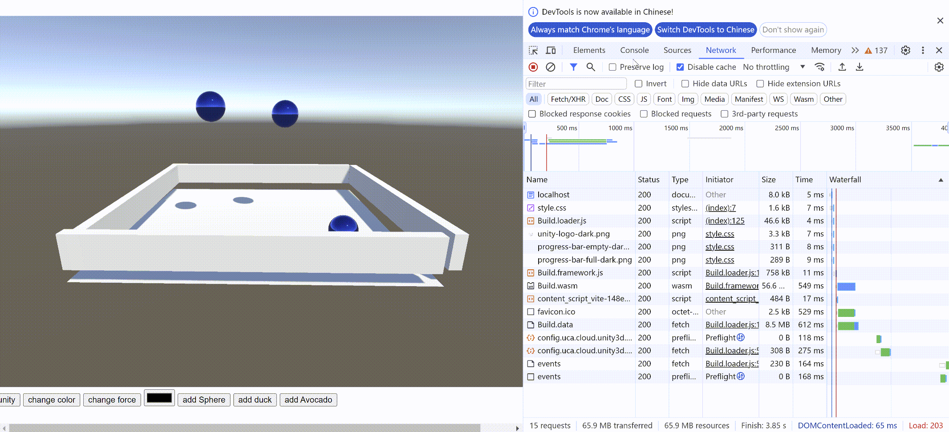The width and height of the screenshot is (949, 432).
Task: Toggle the device toolbar icon
Action: point(551,50)
